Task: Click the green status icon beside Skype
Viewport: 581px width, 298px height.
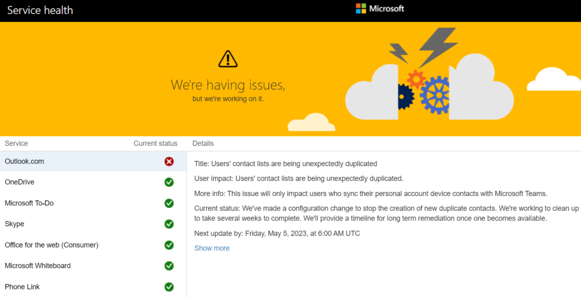Action: click(x=169, y=224)
